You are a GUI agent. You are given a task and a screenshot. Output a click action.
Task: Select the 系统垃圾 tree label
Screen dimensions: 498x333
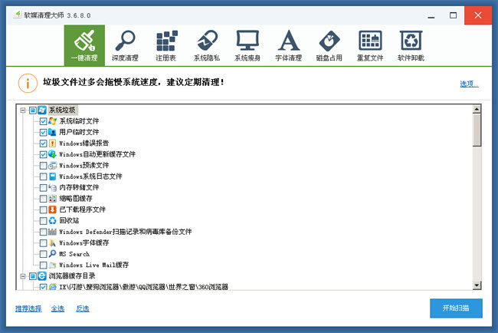62,110
